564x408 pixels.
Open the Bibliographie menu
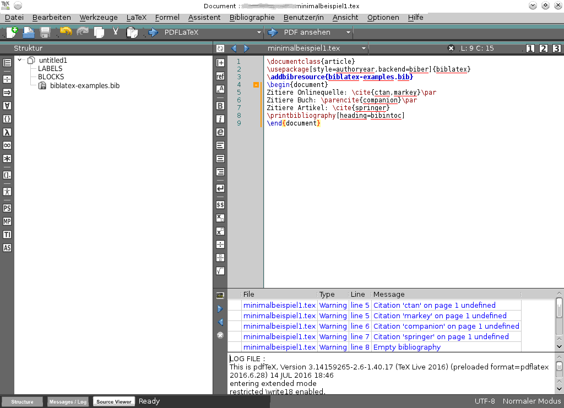(x=252, y=17)
